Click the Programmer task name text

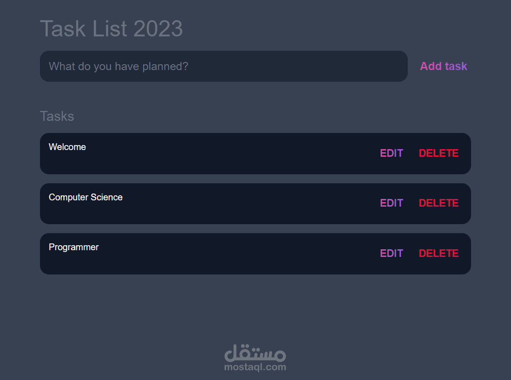[74, 247]
